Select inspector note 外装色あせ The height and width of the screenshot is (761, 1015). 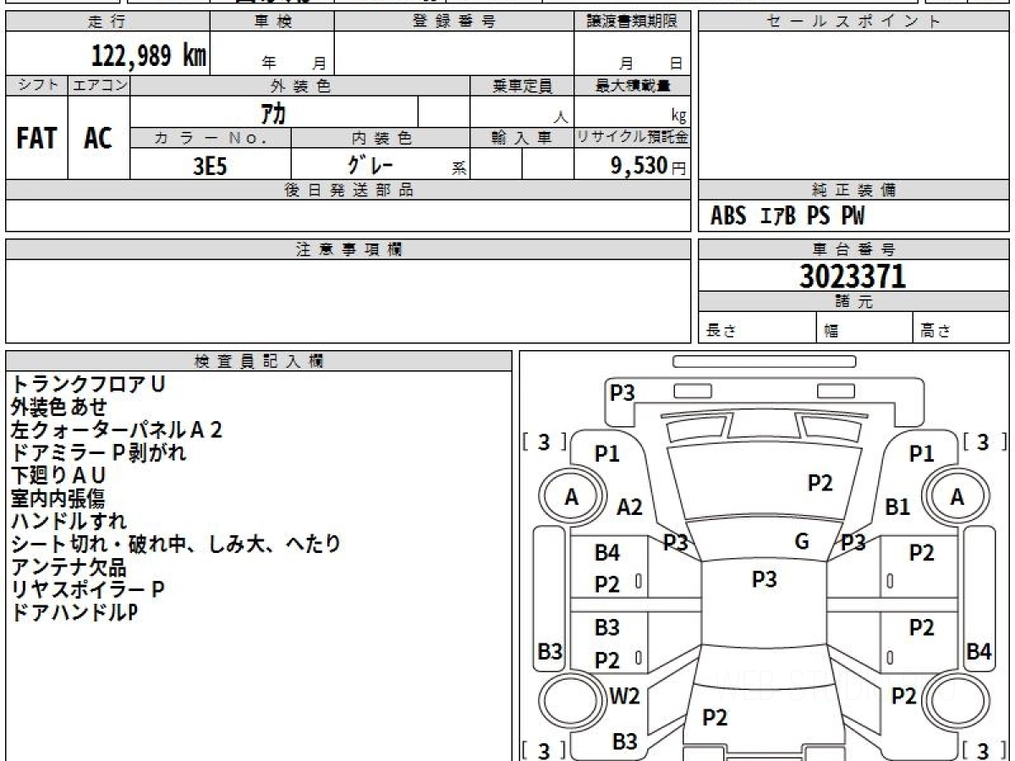click(x=59, y=407)
